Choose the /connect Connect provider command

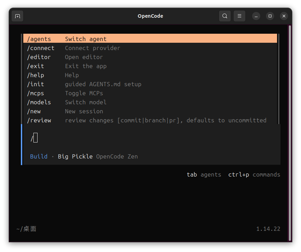(150, 48)
